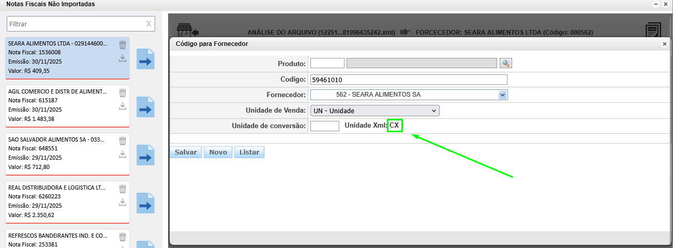The width and height of the screenshot is (673, 248).
Task: Click the Codigo field containing 59461010
Action: click(408, 80)
